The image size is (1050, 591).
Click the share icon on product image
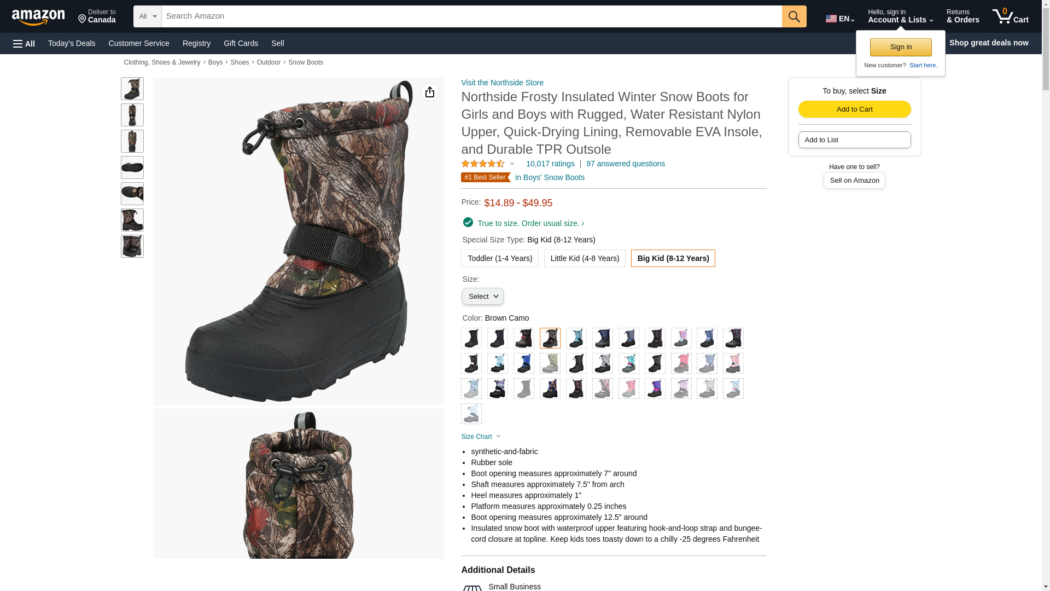pyautogui.click(x=430, y=92)
